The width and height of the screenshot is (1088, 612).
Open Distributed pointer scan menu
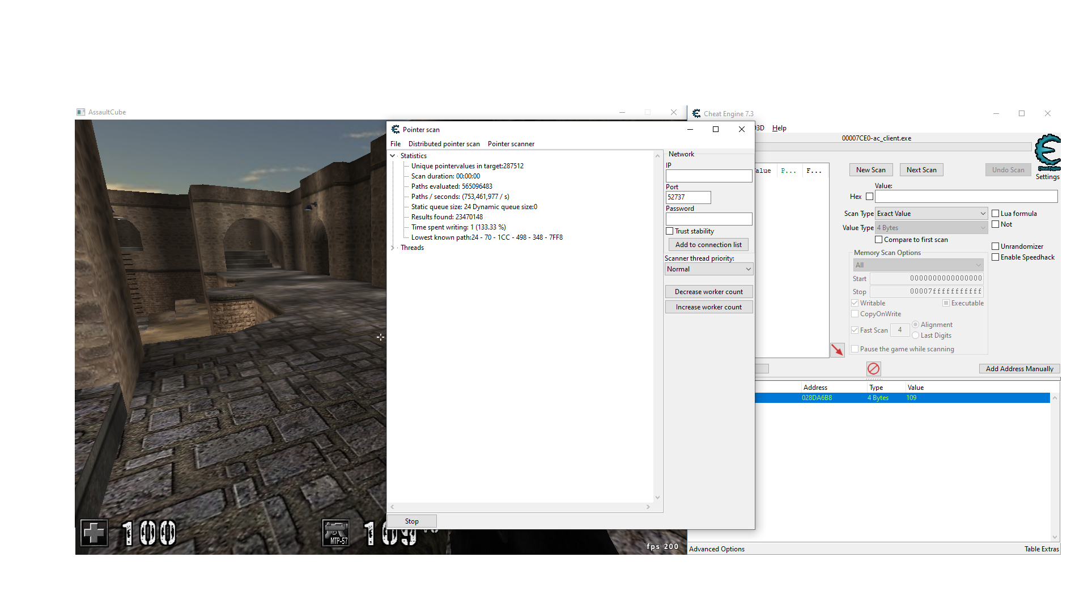444,144
